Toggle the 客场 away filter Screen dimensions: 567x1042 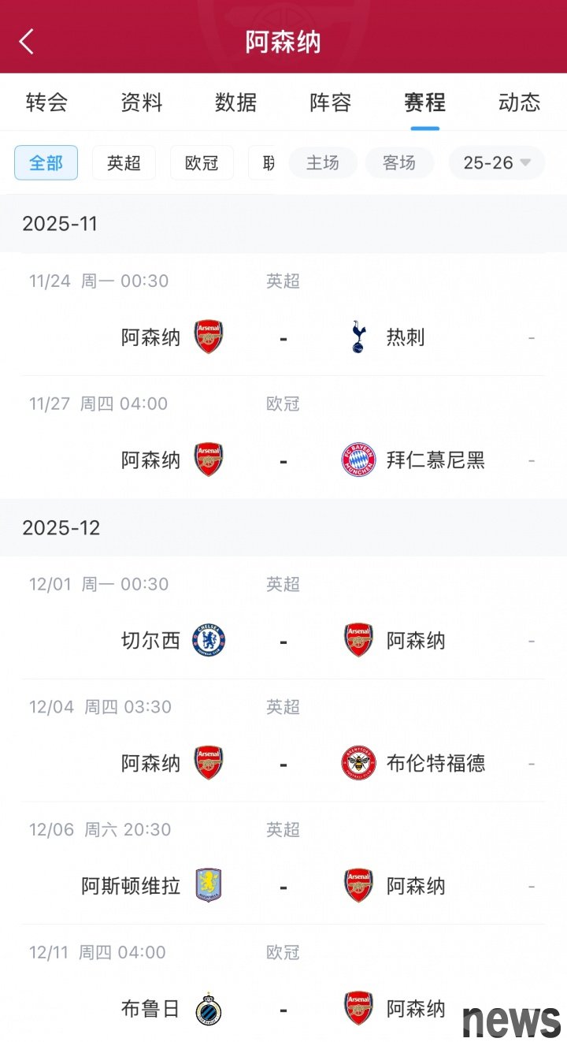point(398,163)
